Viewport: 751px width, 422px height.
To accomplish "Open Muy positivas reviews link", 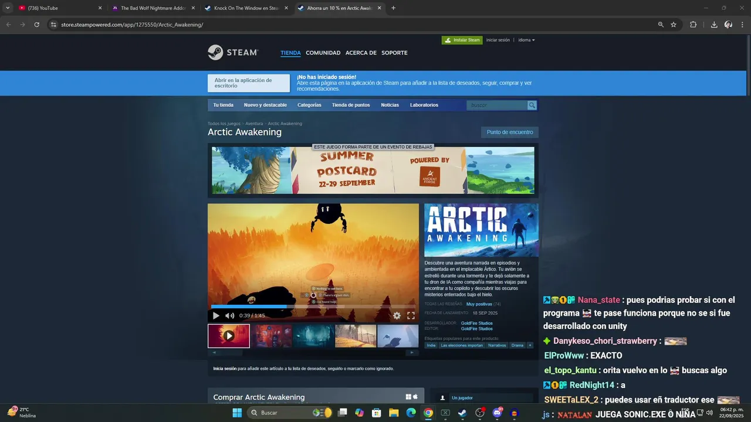I will coord(479,304).
